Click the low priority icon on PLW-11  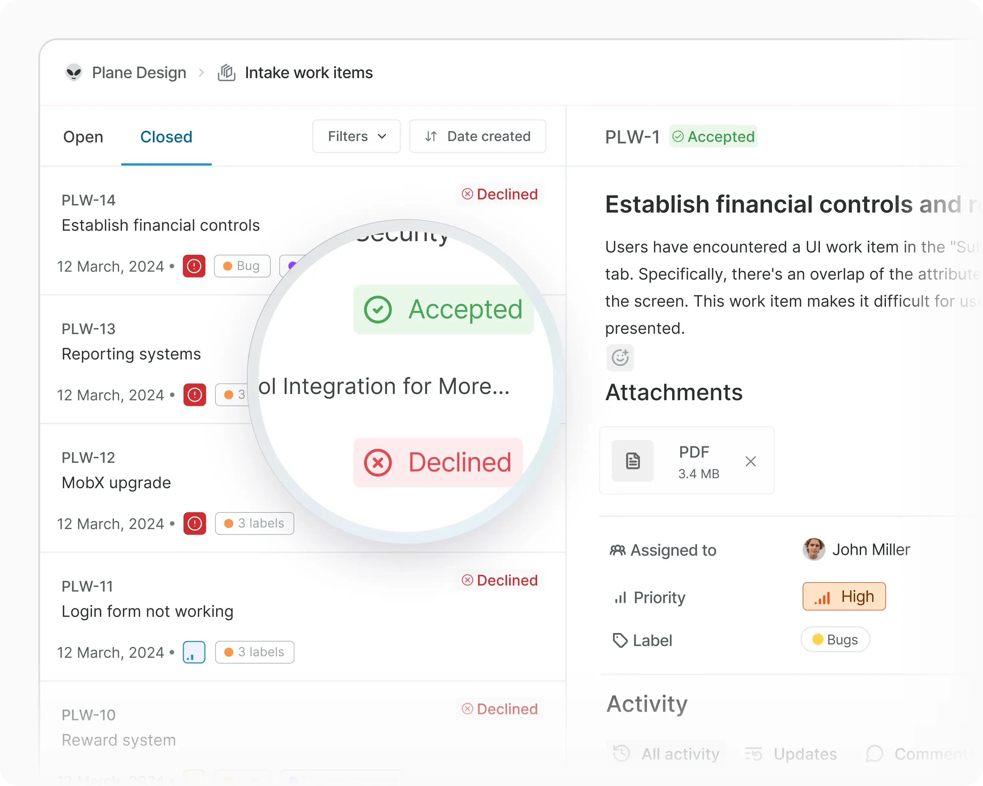[194, 652]
